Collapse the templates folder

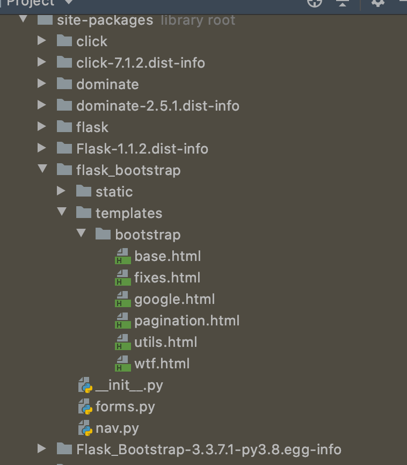[x=62, y=212]
